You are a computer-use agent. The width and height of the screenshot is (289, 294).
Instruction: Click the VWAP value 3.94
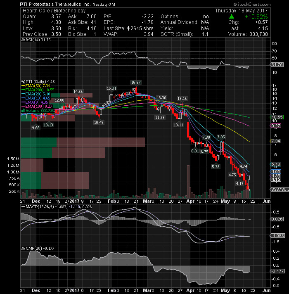click(149, 34)
